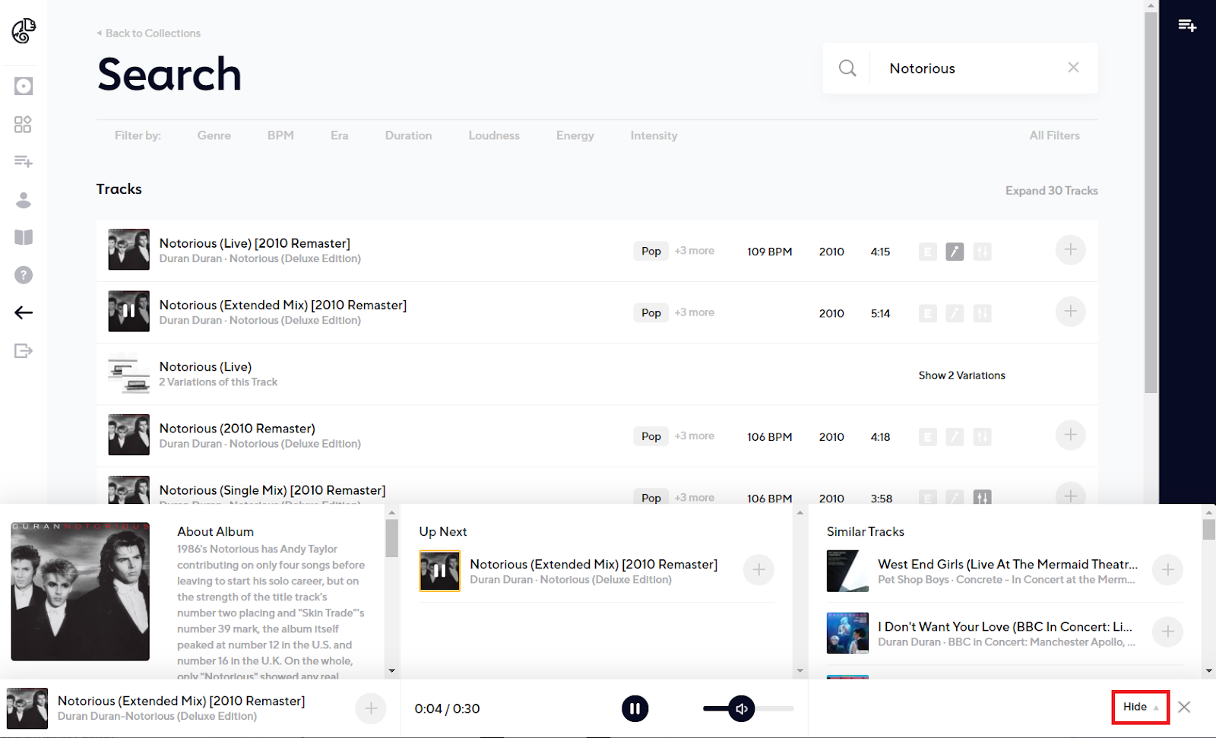Open the Duration filter
This screenshot has width=1216, height=738.
point(408,135)
